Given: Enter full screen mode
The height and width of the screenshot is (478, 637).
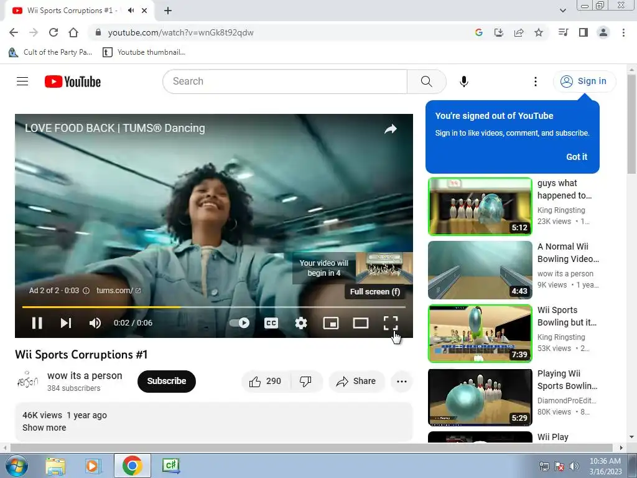Looking at the screenshot, I should [x=391, y=323].
